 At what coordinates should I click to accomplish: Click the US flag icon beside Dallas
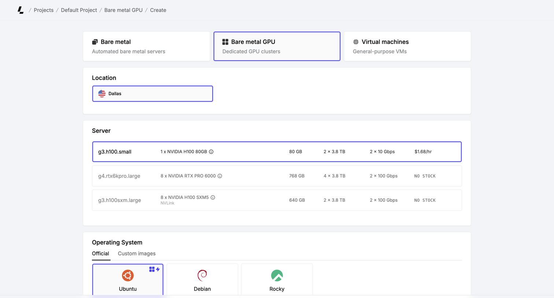[x=102, y=94]
